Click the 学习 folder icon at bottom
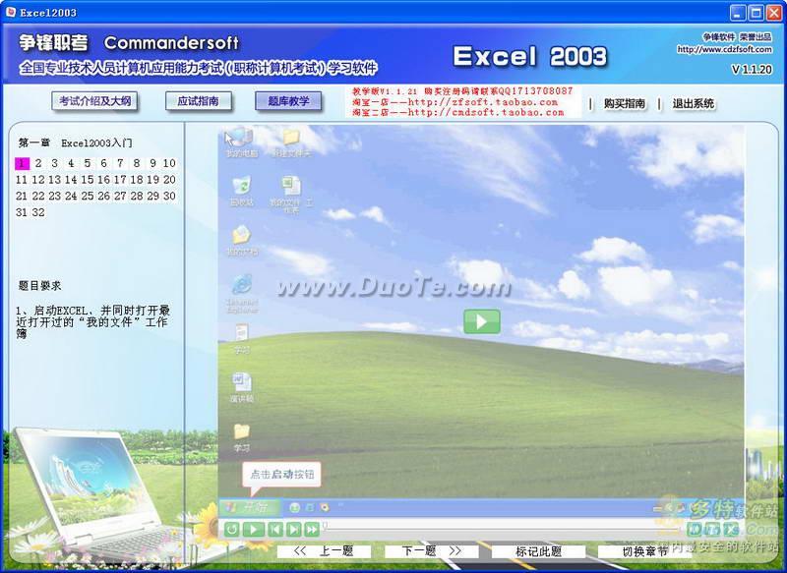The image size is (787, 573). coord(242,437)
